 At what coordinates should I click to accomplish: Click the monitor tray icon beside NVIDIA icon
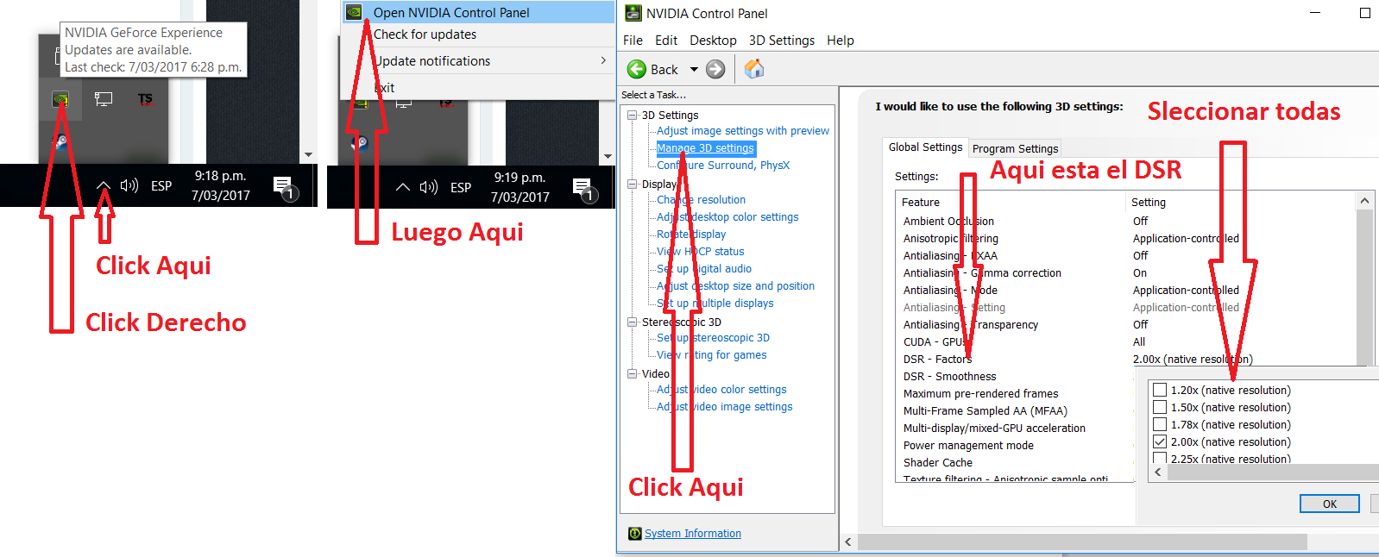click(x=104, y=99)
